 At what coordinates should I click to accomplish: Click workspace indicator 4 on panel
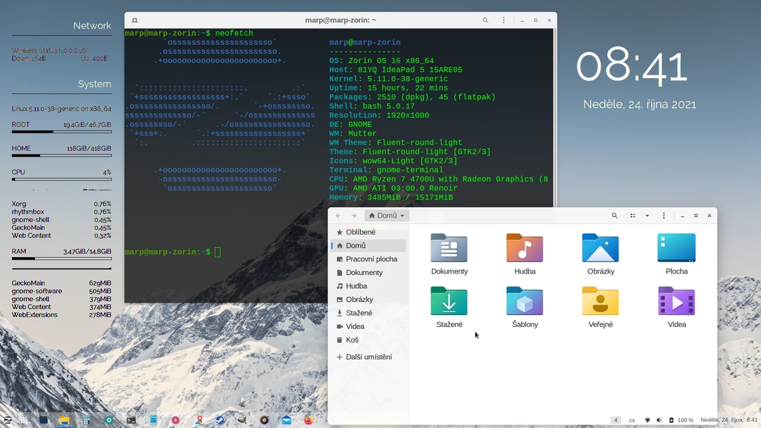click(x=616, y=420)
